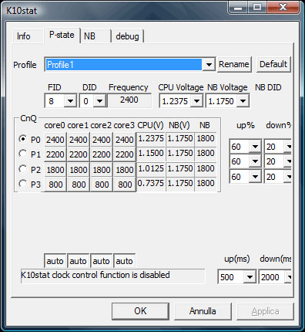Maximize the K10stat window
305x332 pixels.
(257, 8)
